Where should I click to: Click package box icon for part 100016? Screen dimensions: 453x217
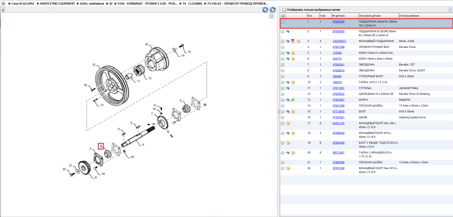pyautogui.click(x=293, y=82)
